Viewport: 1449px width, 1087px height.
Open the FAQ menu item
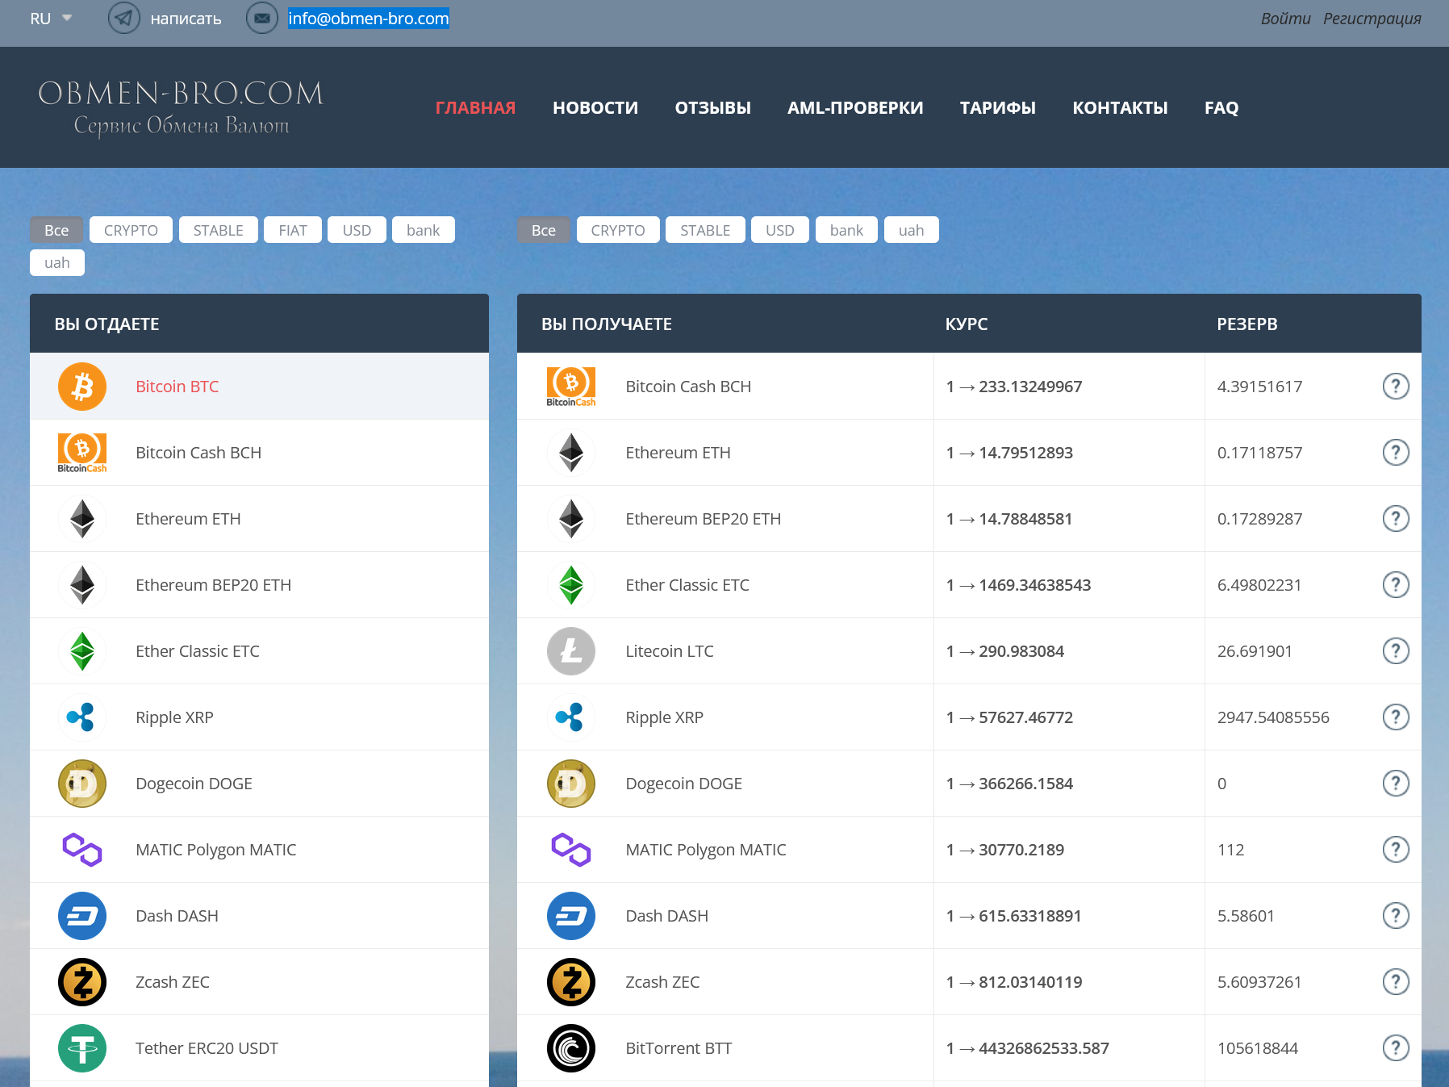[x=1221, y=108]
